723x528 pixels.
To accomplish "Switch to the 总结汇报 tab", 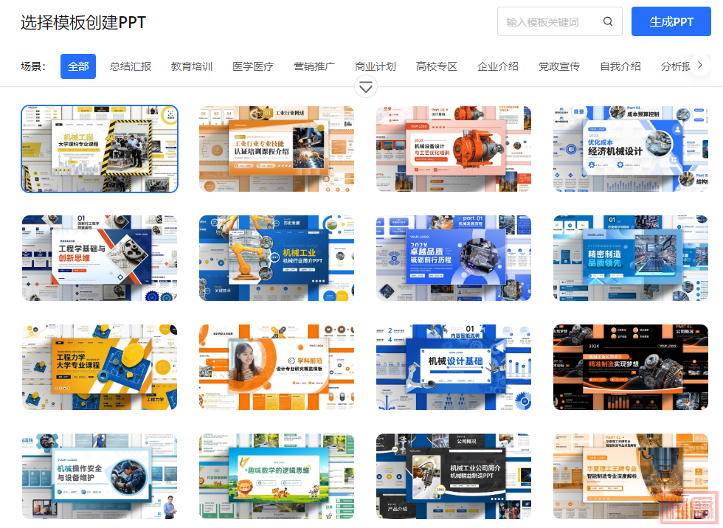I will (131, 66).
